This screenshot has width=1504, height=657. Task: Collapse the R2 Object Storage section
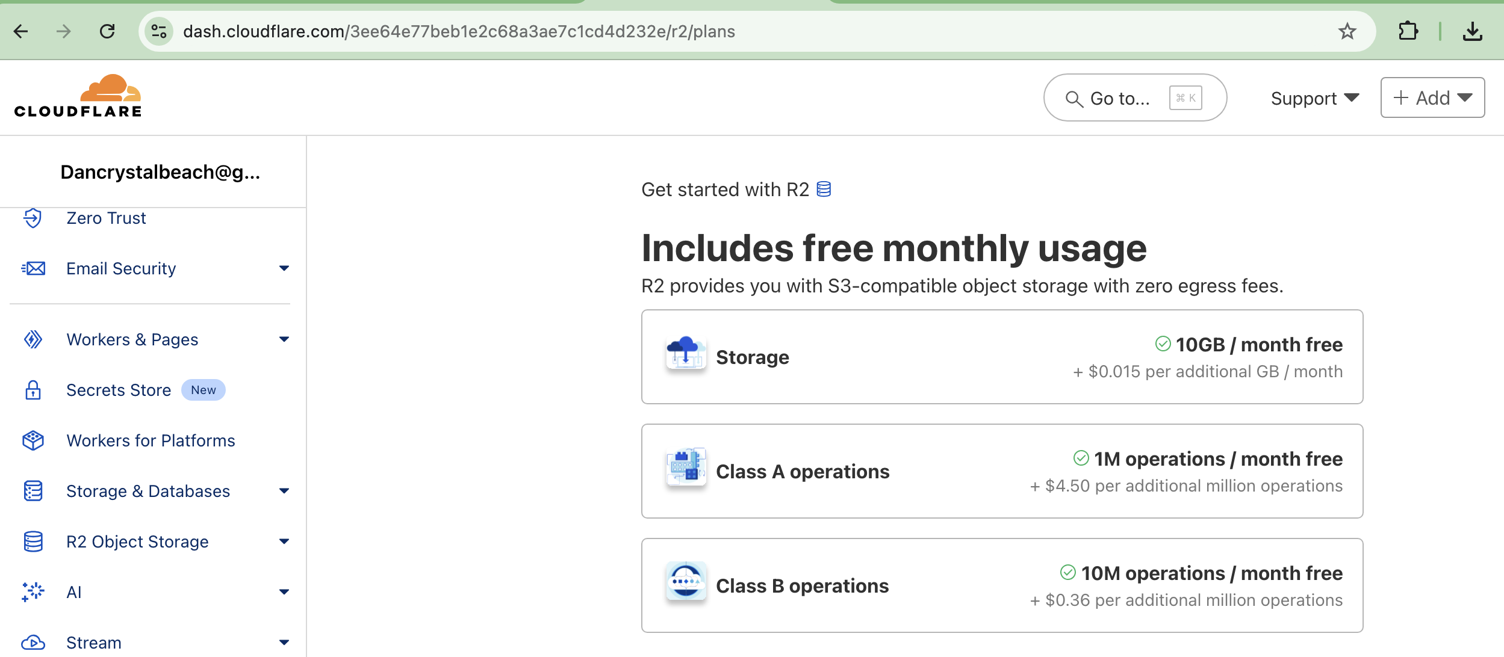click(284, 541)
